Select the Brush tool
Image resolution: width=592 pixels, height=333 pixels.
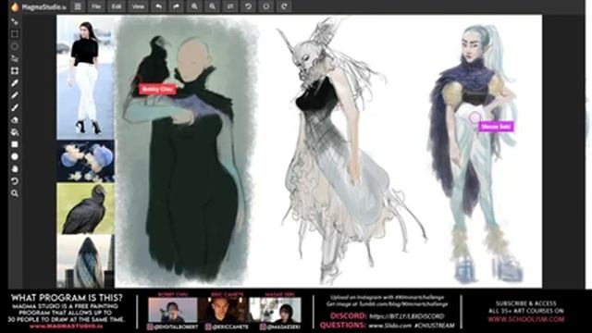pos(15,83)
